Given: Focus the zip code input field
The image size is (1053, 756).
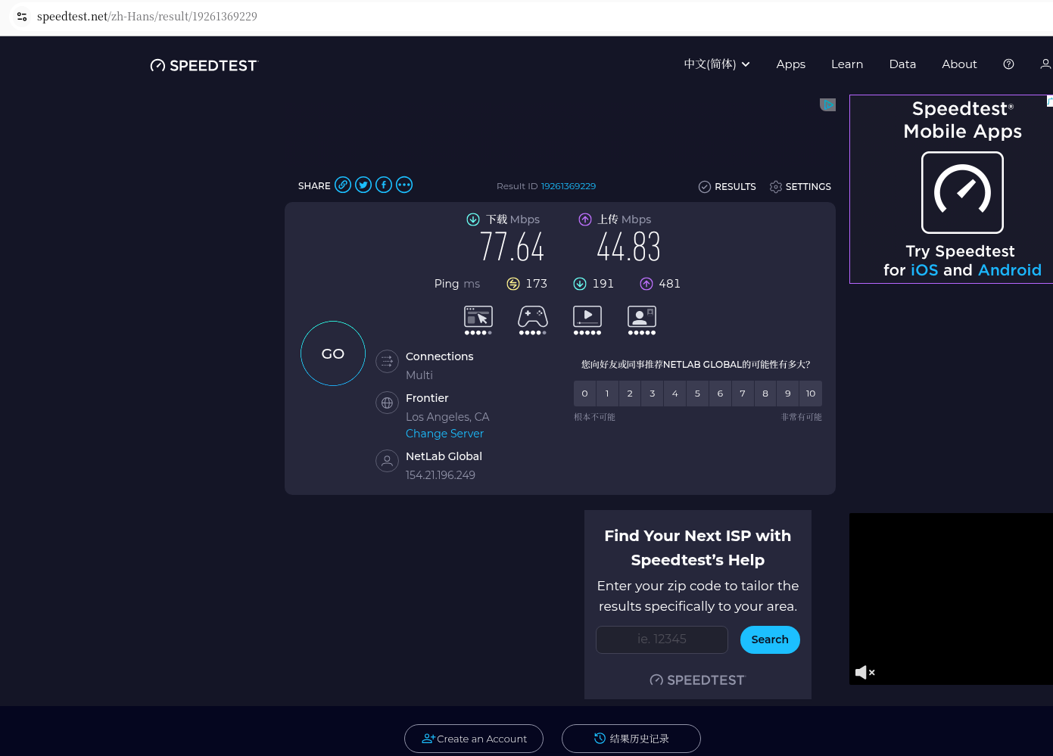Looking at the screenshot, I should click(x=662, y=639).
